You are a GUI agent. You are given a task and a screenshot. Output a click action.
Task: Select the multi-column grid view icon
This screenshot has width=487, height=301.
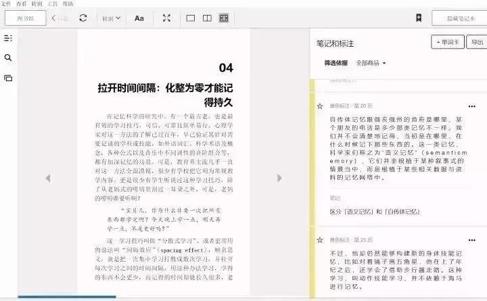(x=224, y=18)
